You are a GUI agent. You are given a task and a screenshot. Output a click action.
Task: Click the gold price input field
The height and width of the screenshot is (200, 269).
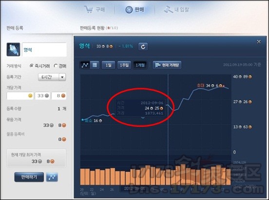coord(20,96)
